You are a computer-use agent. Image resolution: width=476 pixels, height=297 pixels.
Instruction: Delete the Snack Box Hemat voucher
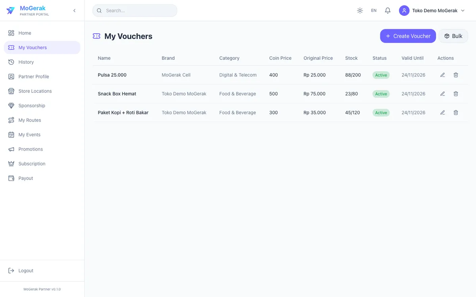coord(456,94)
